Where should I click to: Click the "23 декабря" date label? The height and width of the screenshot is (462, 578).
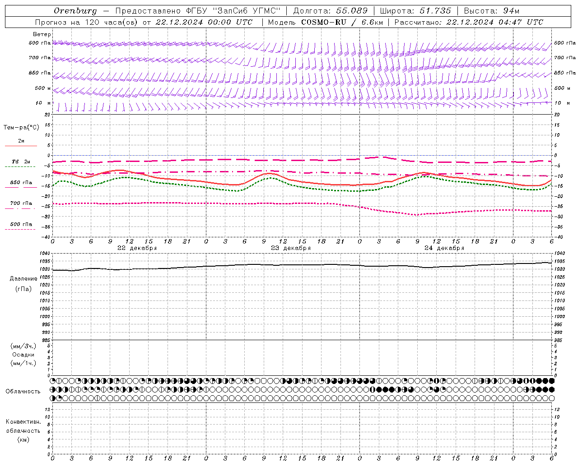click(x=290, y=248)
